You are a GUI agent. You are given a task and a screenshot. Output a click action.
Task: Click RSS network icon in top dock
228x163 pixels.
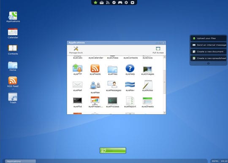108,3
